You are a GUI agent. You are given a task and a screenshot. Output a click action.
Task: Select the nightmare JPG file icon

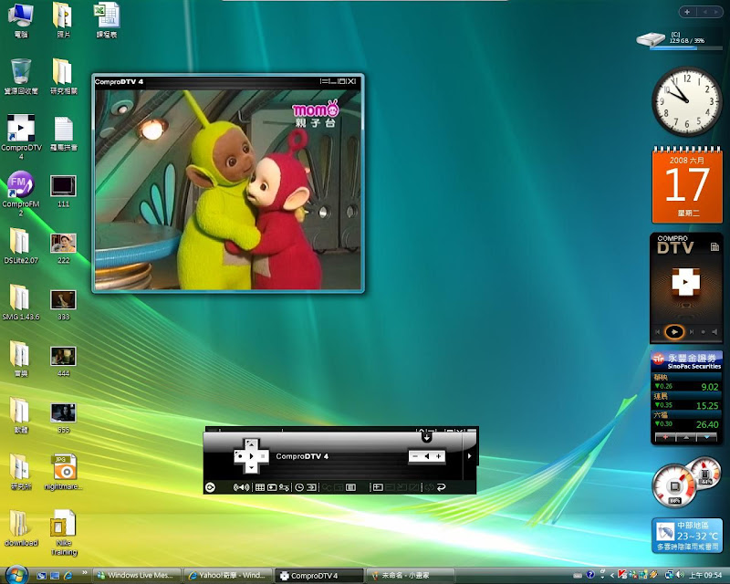pos(64,472)
